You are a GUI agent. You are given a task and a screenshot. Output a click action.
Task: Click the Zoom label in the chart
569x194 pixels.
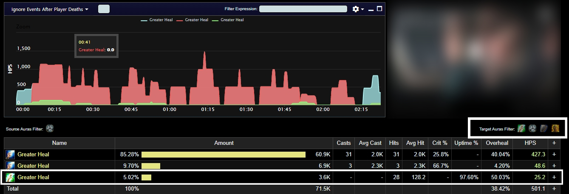click(23, 27)
